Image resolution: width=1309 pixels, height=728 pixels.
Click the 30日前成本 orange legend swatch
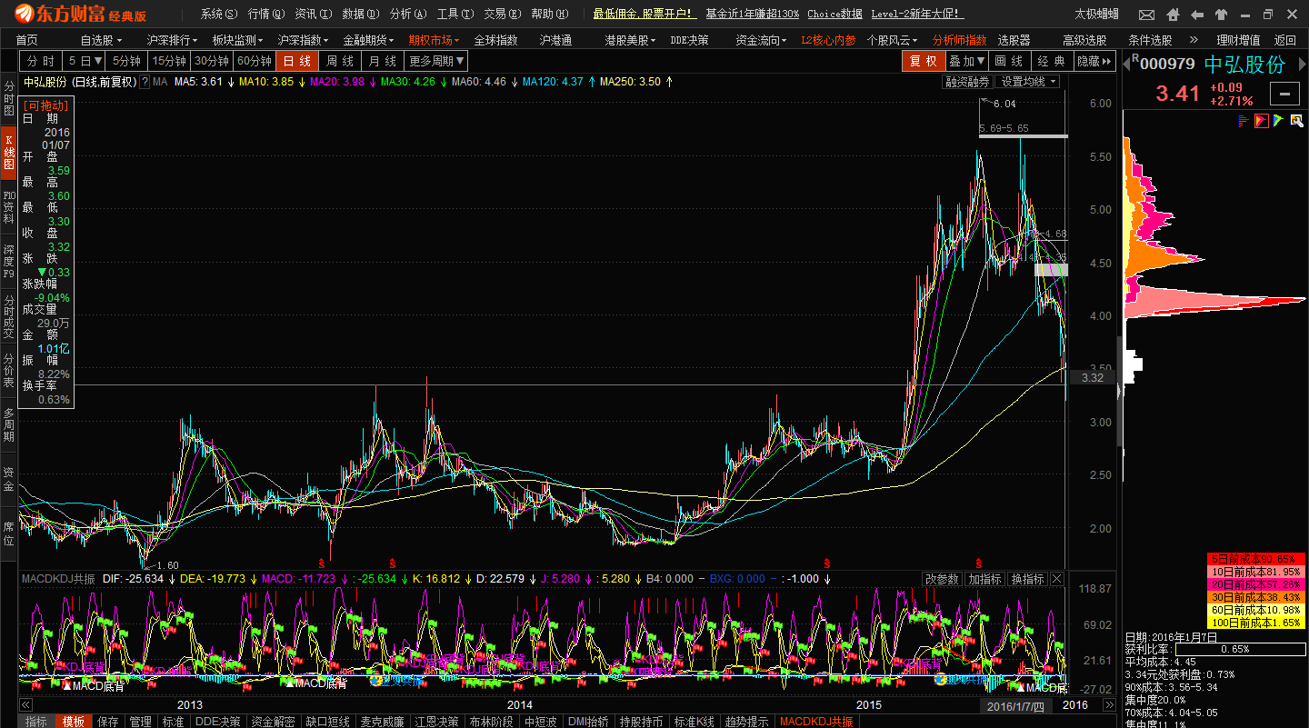tap(1255, 597)
